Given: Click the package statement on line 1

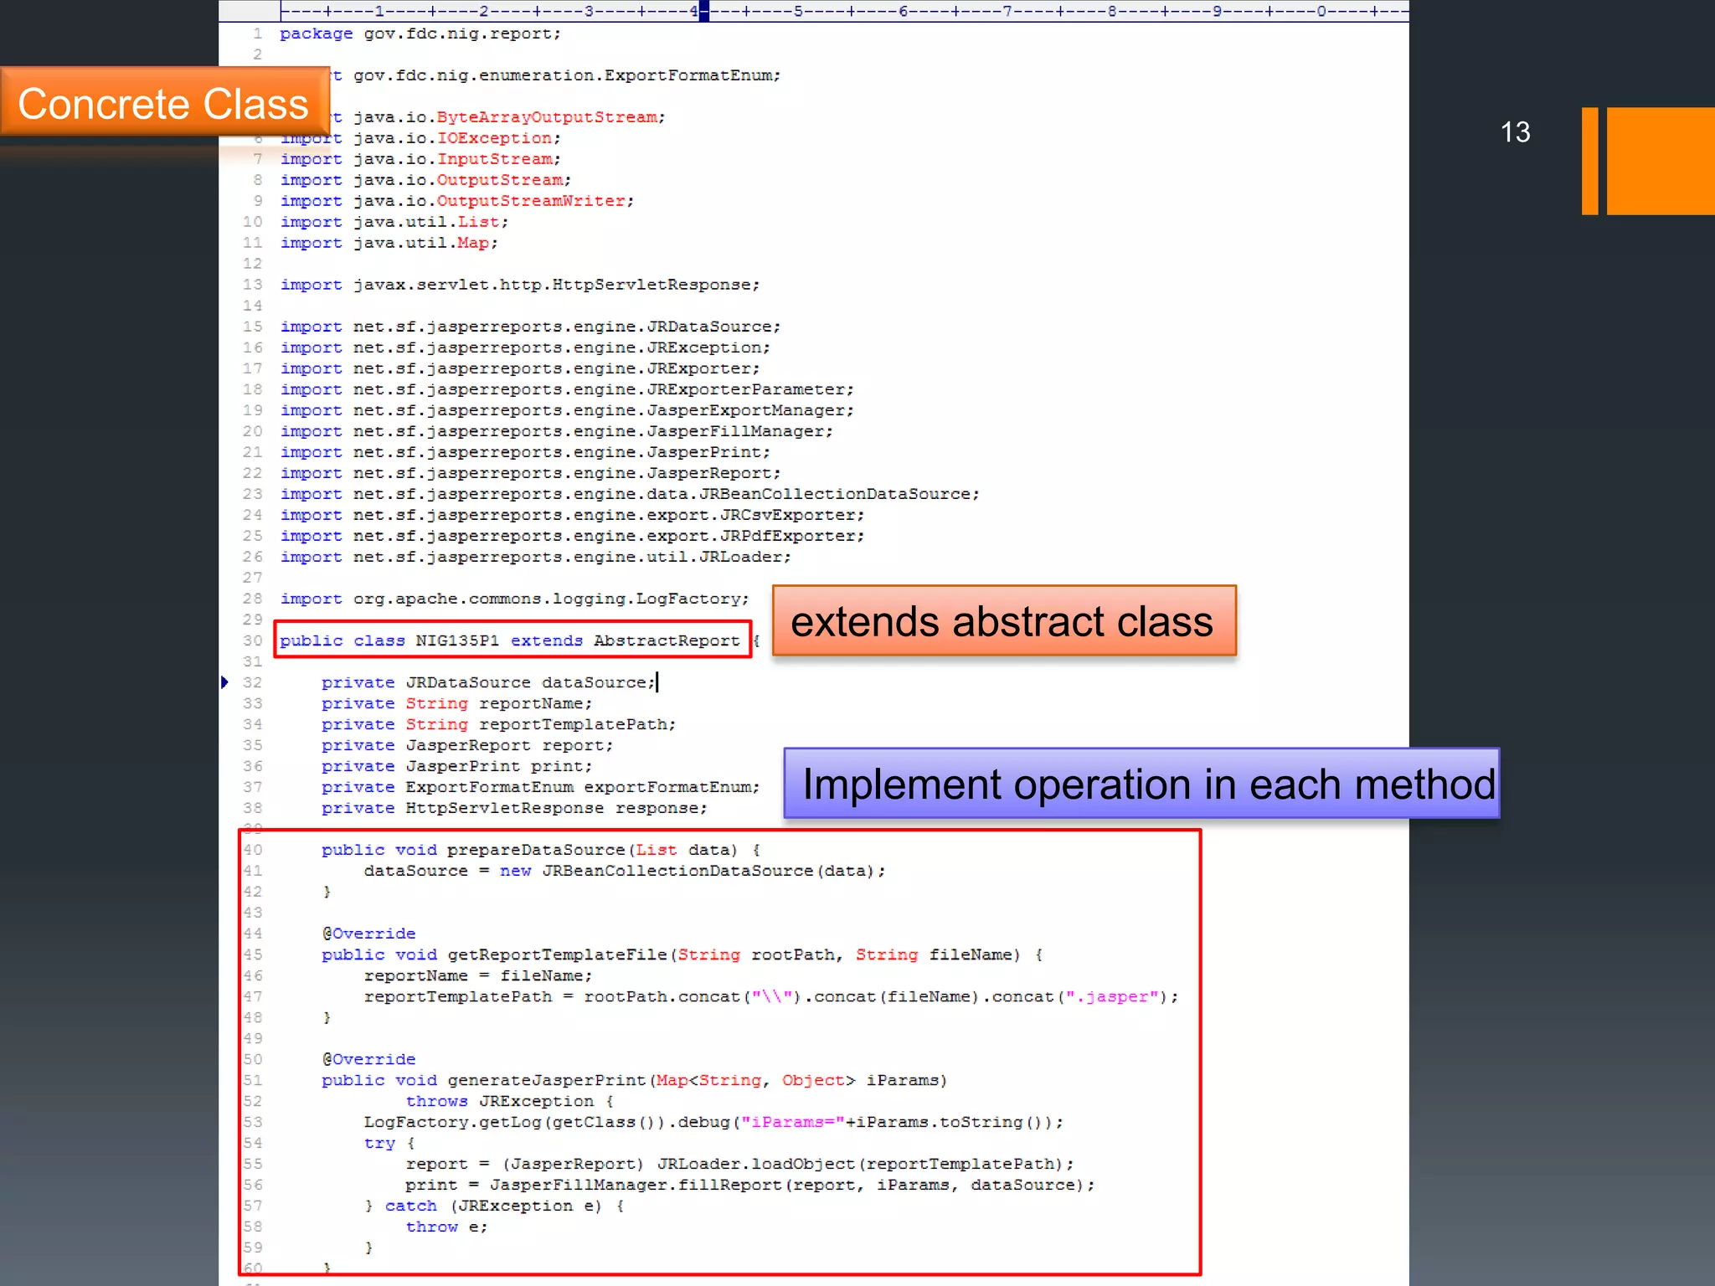Looking at the screenshot, I should [x=420, y=33].
